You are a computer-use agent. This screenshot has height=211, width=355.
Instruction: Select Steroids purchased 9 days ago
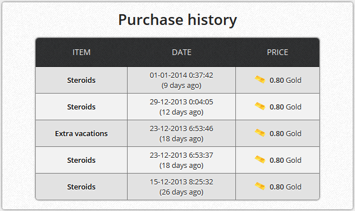pyautogui.click(x=81, y=80)
